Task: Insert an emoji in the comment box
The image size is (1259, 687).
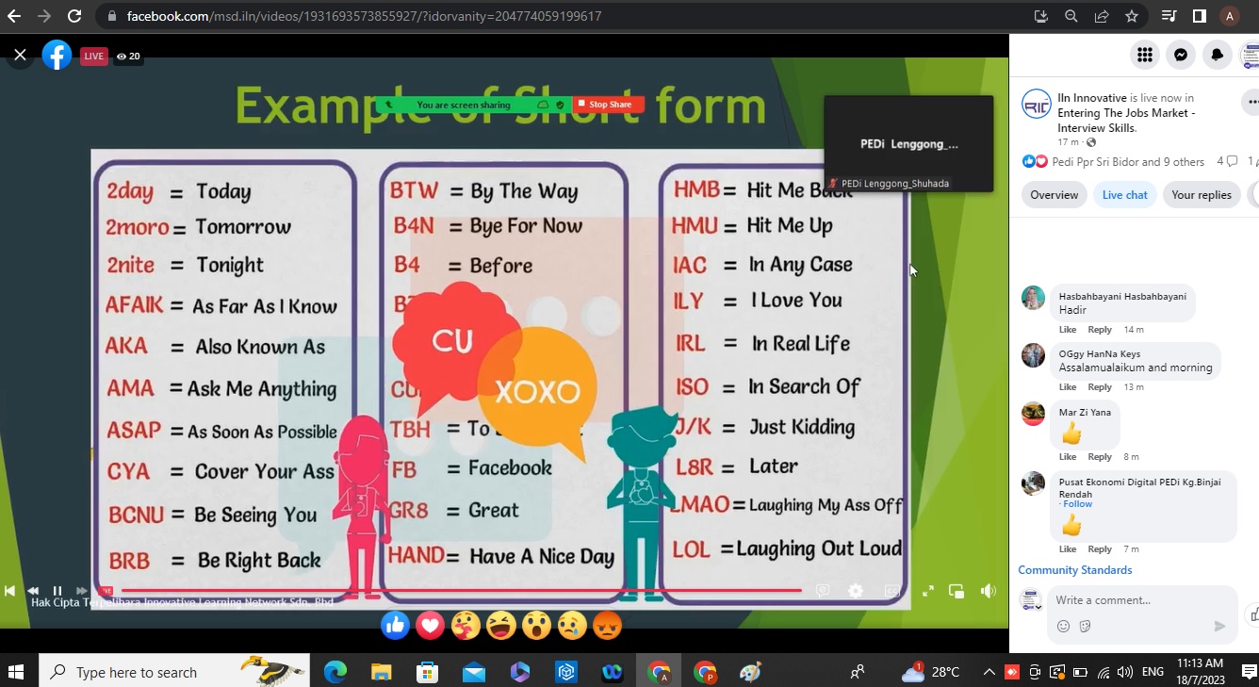Action: point(1063,626)
